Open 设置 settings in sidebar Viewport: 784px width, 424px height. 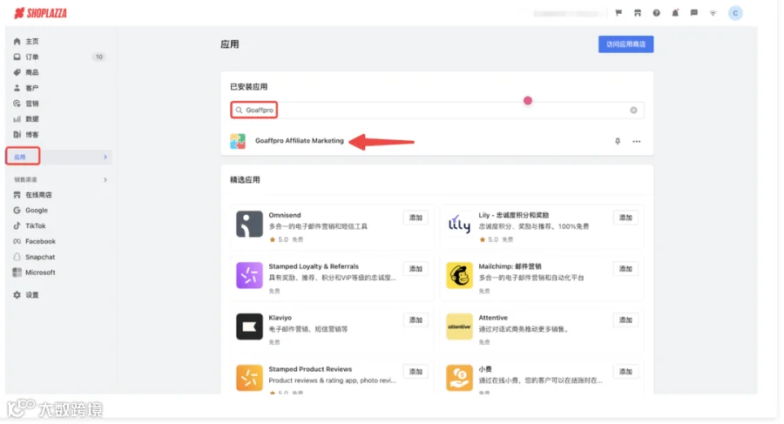coord(32,295)
